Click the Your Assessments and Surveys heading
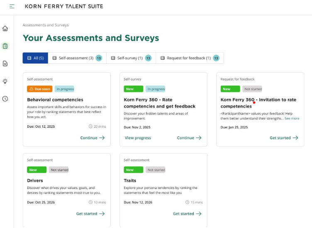312x228 pixels. tap(91, 38)
